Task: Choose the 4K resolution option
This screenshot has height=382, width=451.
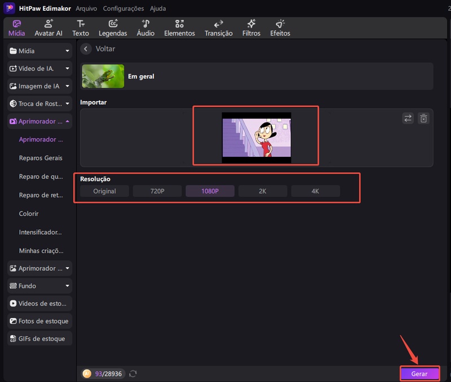Action: [315, 191]
